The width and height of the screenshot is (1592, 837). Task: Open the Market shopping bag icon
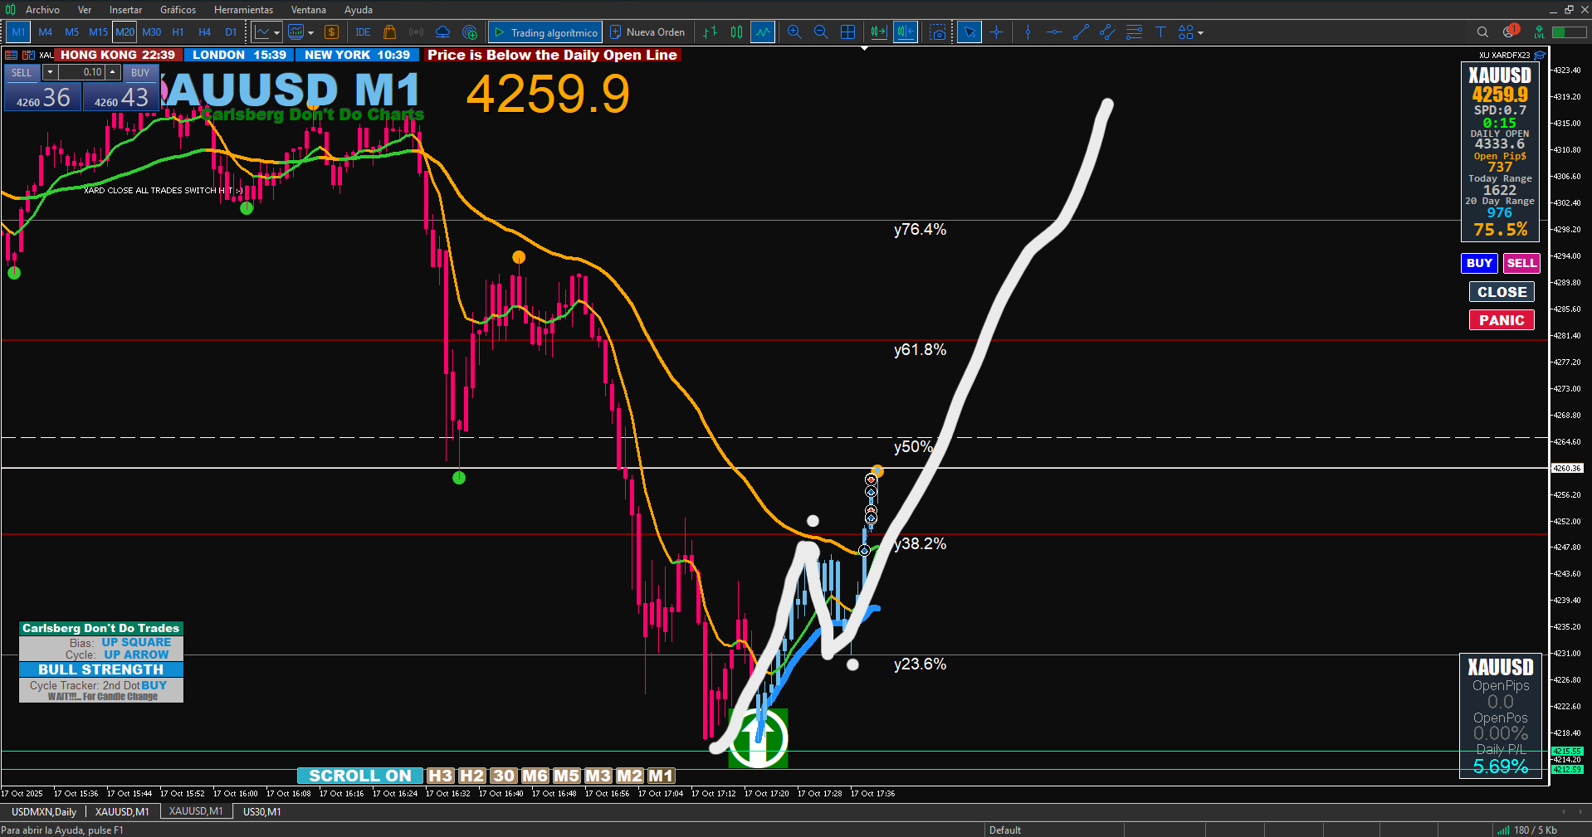pyautogui.click(x=389, y=32)
